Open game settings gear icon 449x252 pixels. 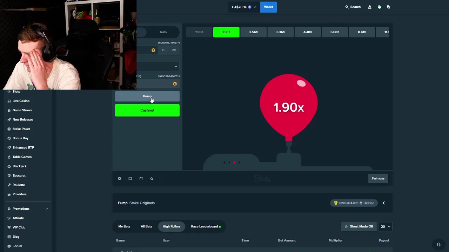119,178
